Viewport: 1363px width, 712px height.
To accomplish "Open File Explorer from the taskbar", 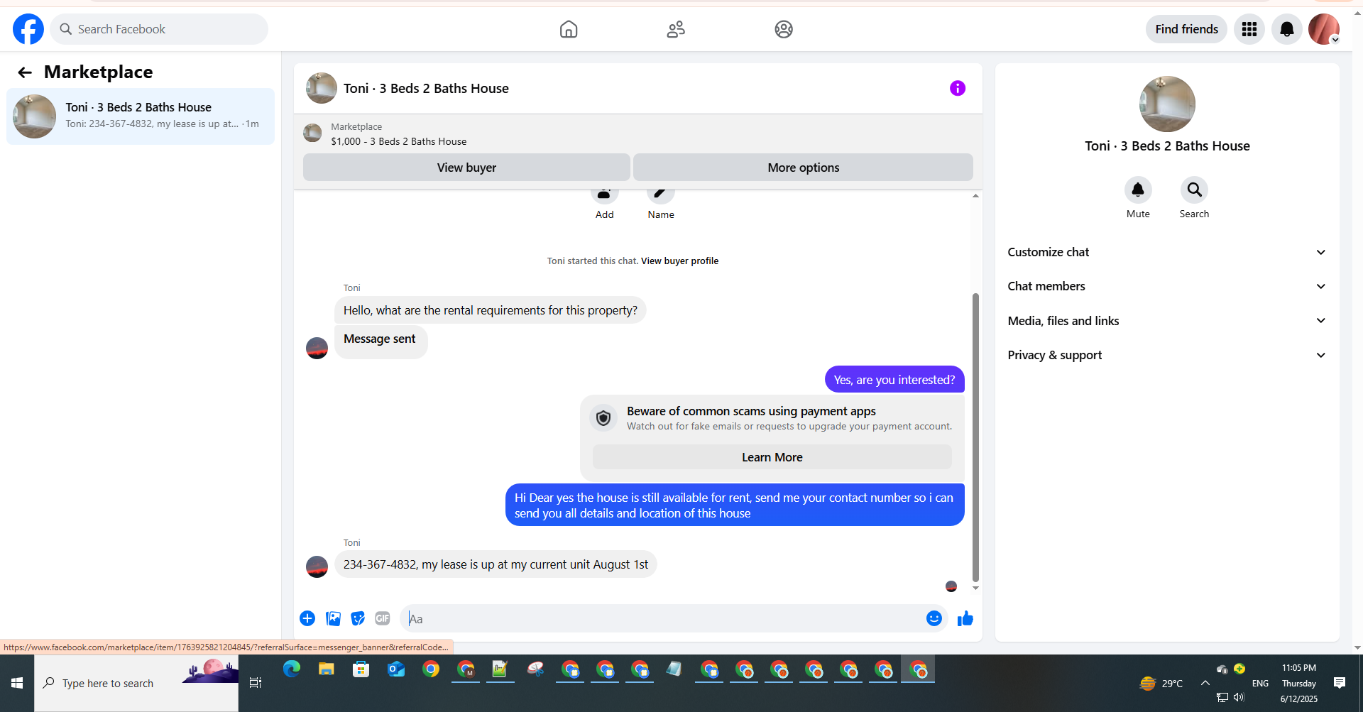I will pos(327,669).
